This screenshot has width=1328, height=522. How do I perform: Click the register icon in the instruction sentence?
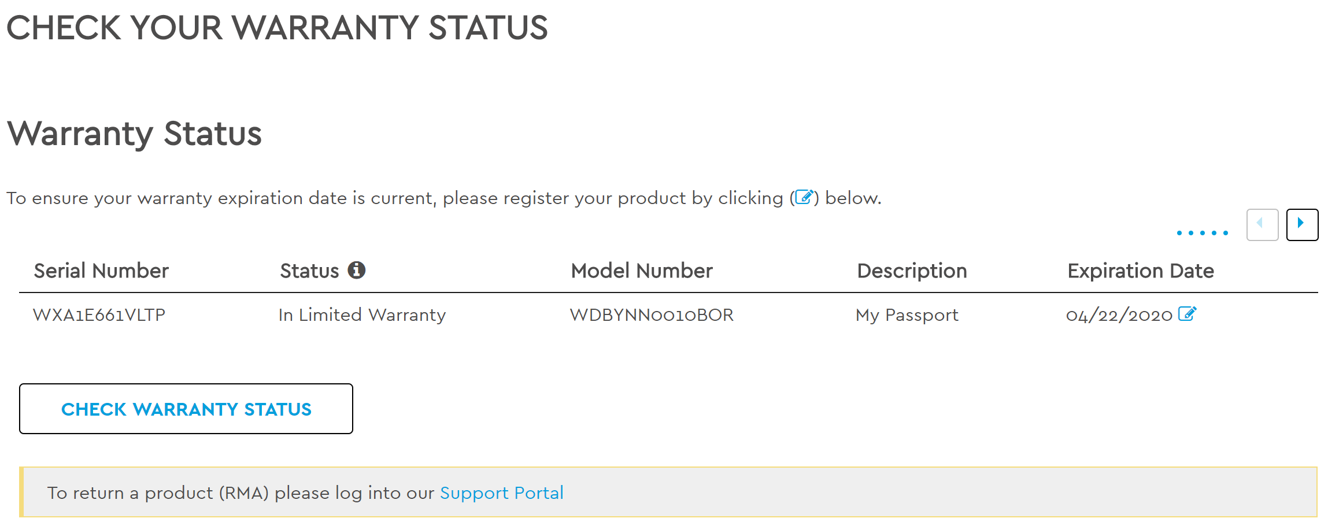[804, 198]
